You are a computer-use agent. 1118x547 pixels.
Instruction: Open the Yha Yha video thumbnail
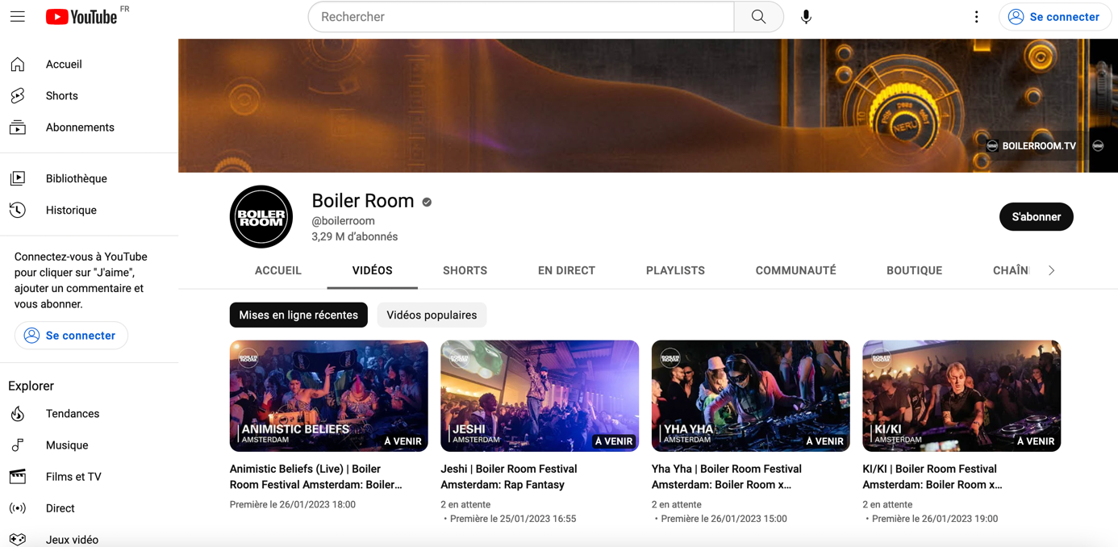(x=751, y=396)
